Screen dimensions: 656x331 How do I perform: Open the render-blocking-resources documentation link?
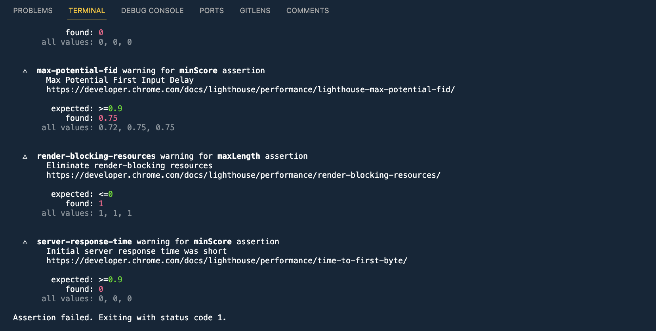243,175
